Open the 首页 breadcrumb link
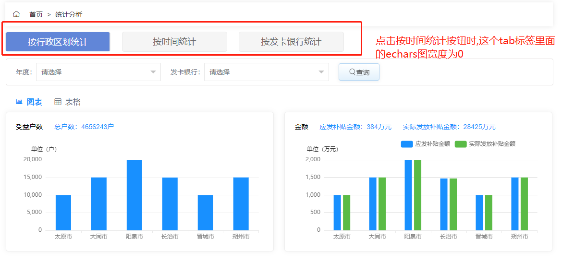Image resolution: width=562 pixels, height=262 pixels. [x=36, y=15]
